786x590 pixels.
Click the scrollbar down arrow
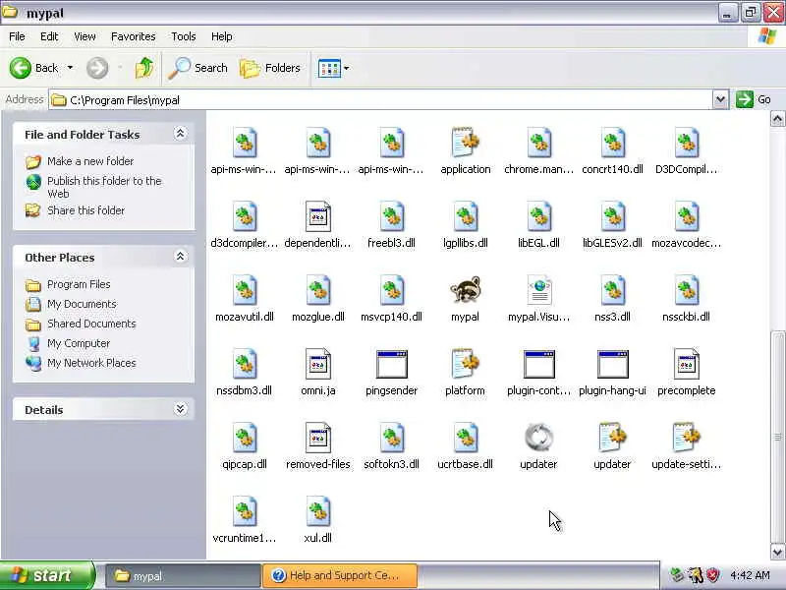coord(777,552)
